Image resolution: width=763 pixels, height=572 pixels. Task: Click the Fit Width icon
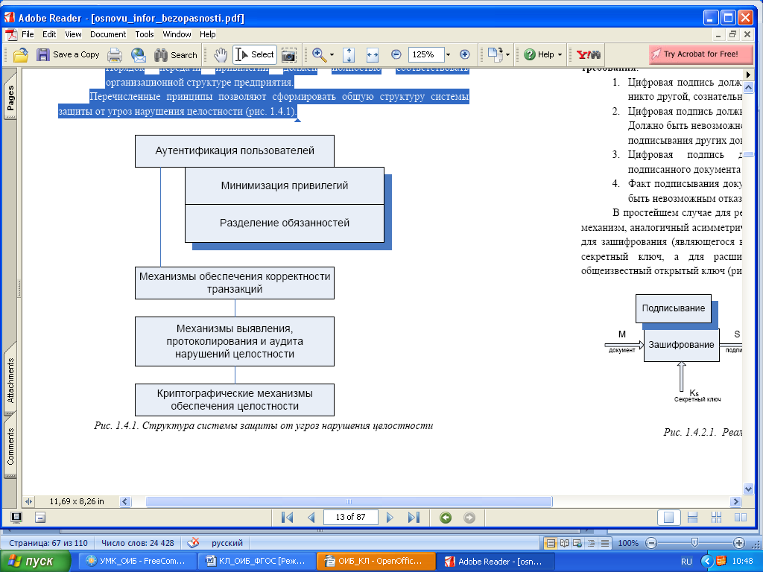373,55
